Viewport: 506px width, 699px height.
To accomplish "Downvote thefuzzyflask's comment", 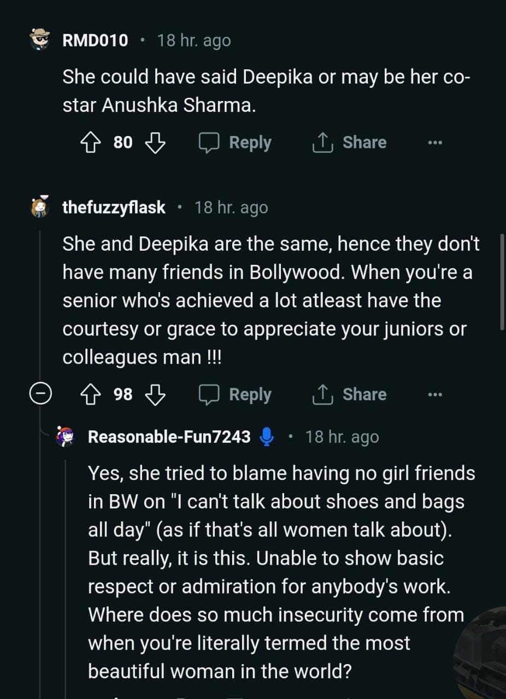I will [x=155, y=395].
